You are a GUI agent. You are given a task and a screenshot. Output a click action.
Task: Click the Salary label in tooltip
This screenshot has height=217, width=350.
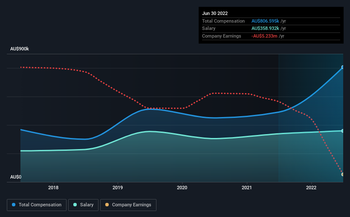209,29
